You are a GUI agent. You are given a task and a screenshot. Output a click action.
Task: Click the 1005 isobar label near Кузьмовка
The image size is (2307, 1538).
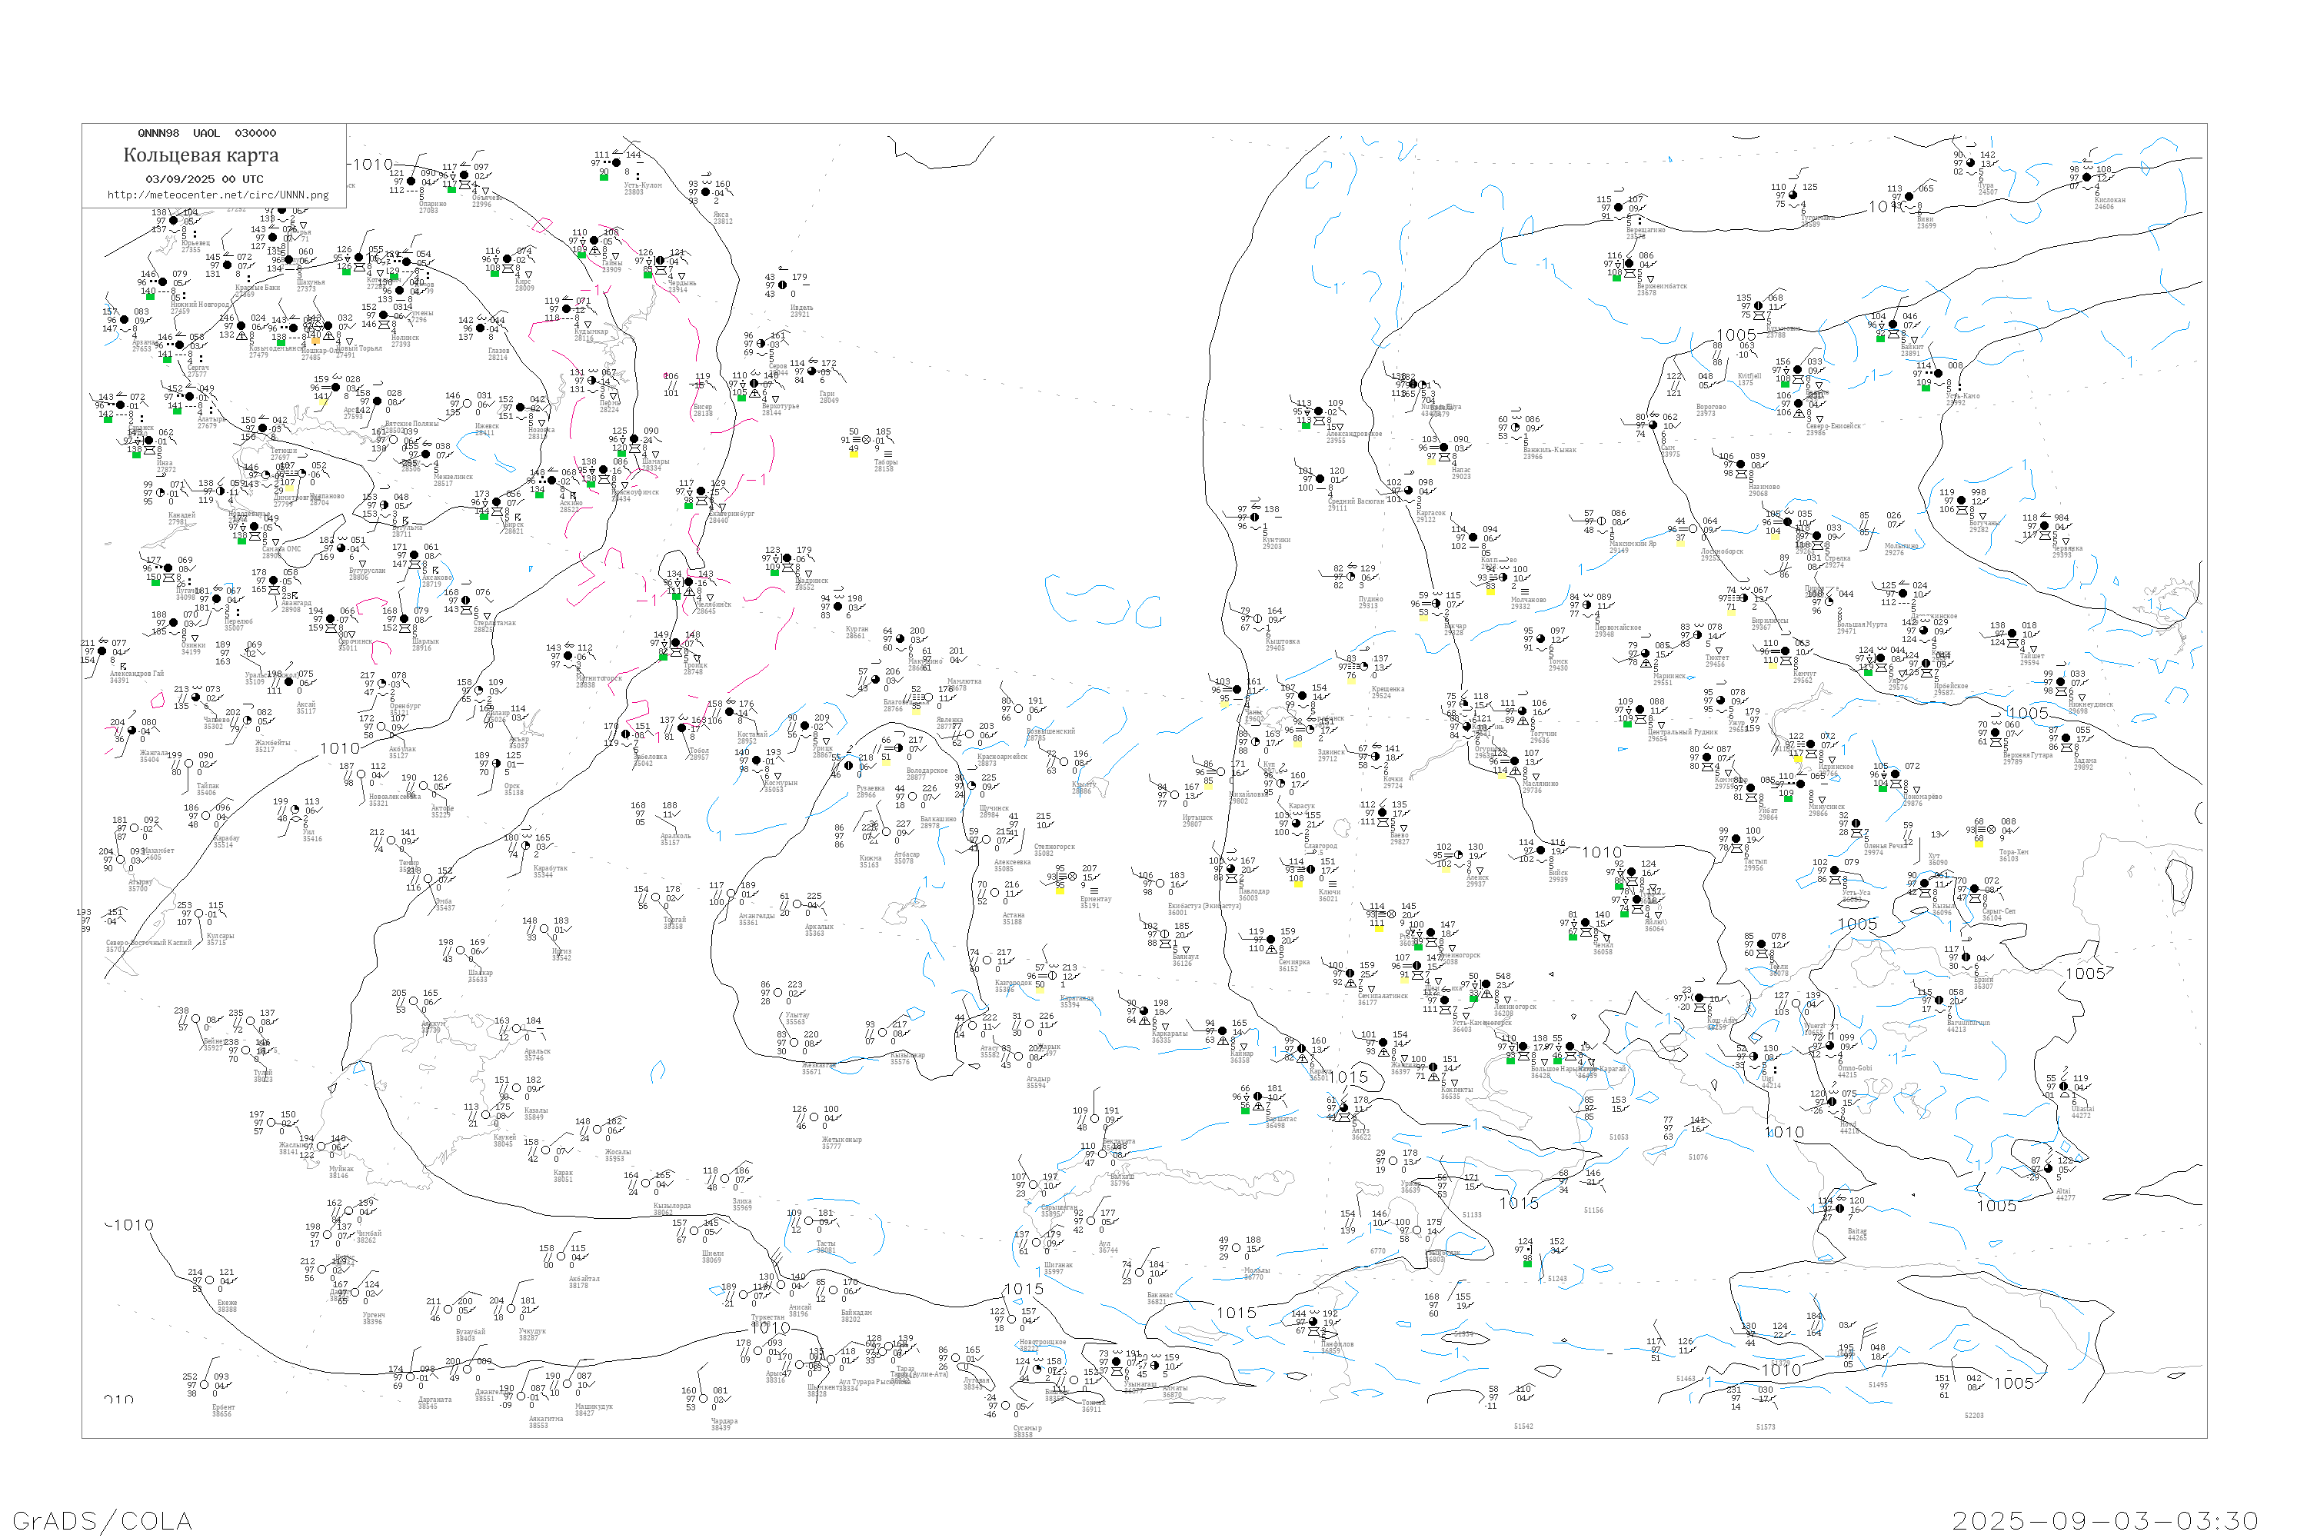(x=1736, y=335)
